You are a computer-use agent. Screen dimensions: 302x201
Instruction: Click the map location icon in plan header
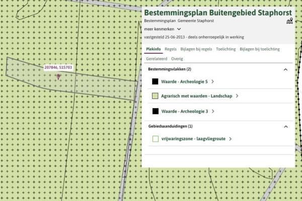(289, 21)
